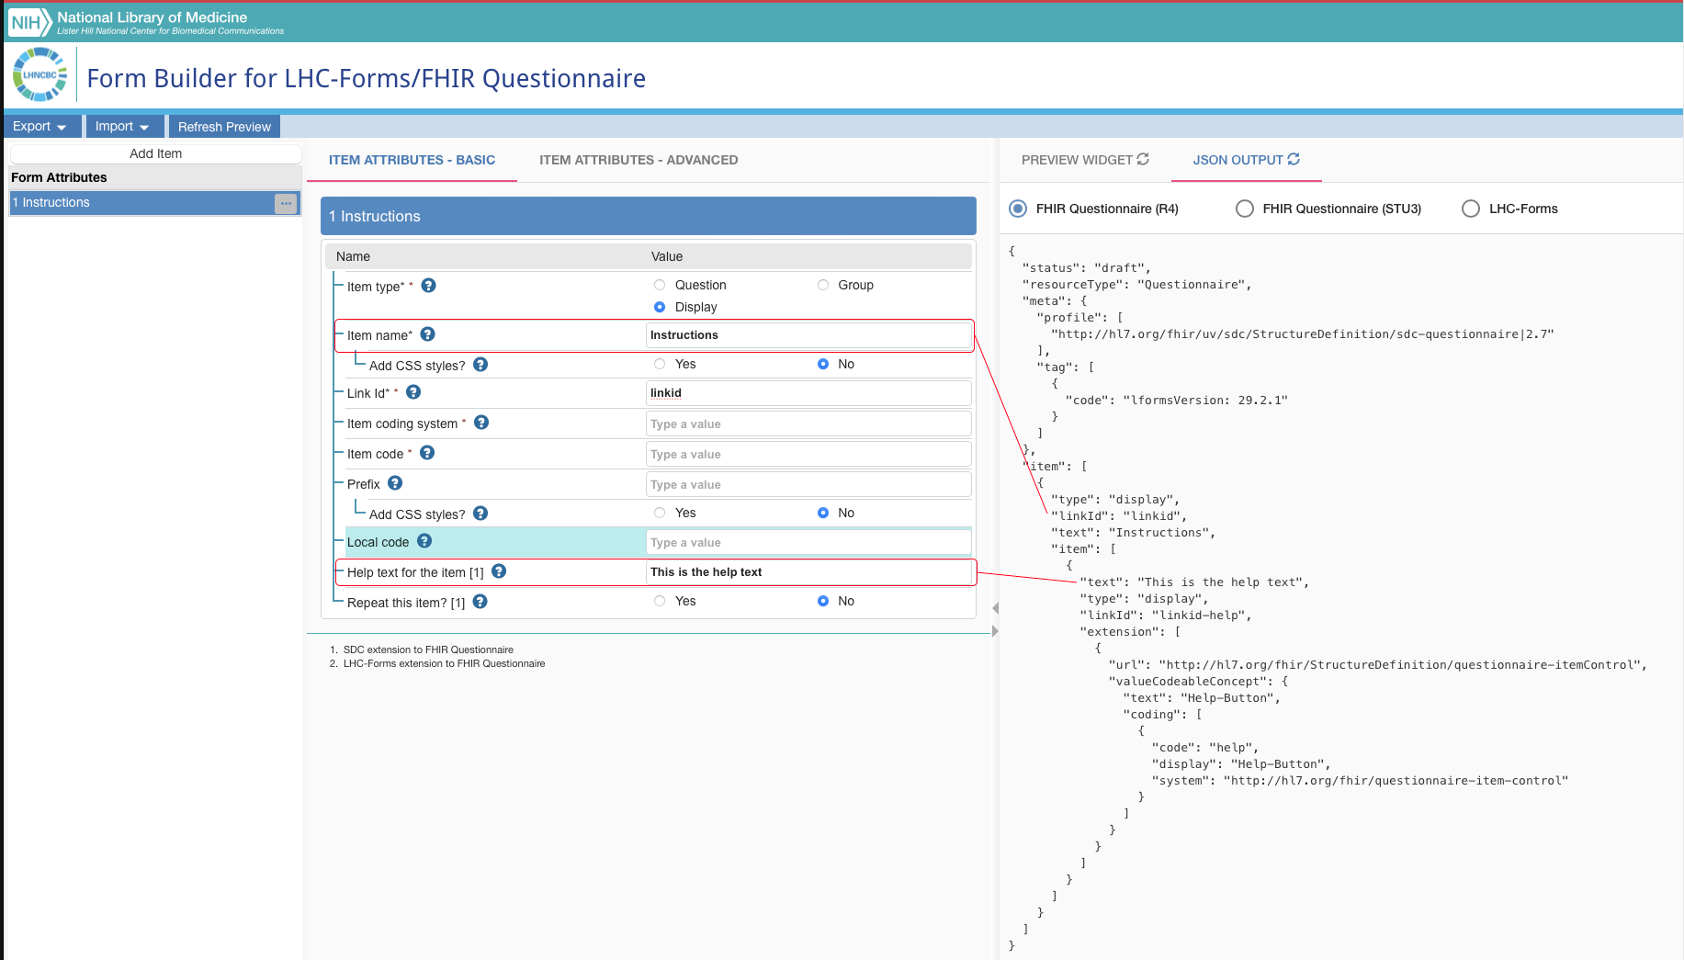Choose Yes for Repeat this item

pos(660,601)
